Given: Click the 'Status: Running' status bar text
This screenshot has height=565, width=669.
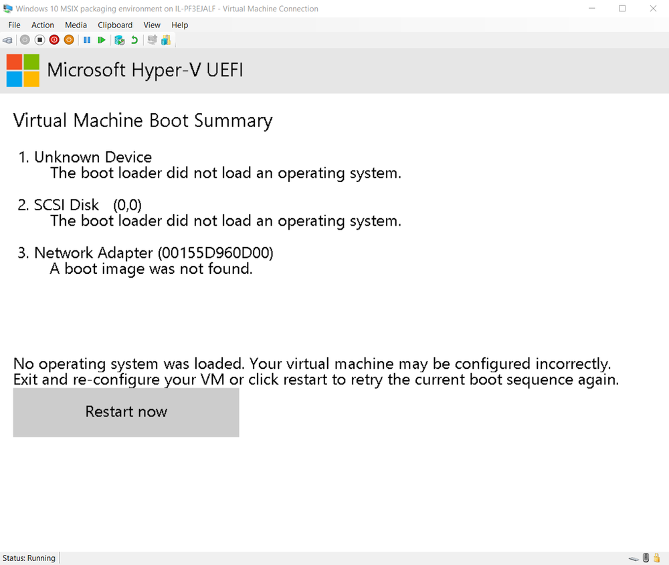Looking at the screenshot, I should (x=29, y=558).
